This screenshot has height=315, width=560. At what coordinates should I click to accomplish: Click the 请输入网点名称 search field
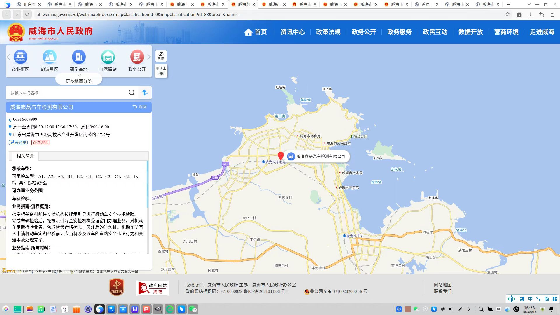pyautogui.click(x=67, y=93)
